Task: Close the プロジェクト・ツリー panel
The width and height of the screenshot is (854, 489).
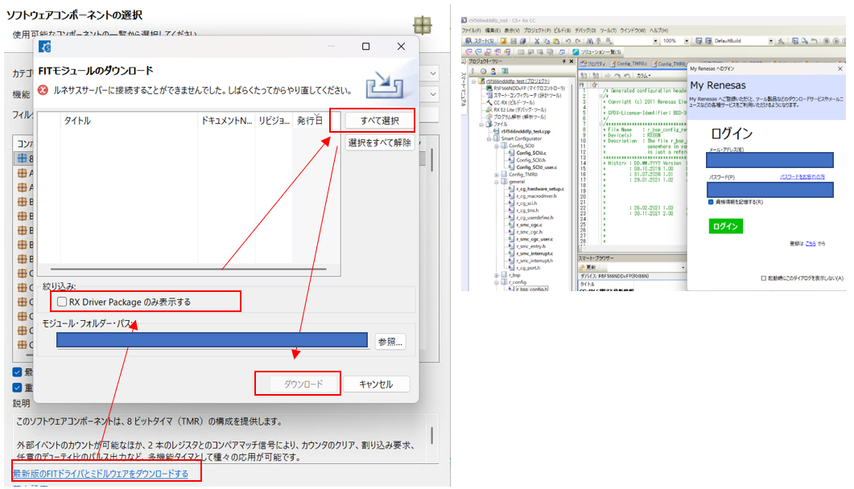Action: point(571,61)
